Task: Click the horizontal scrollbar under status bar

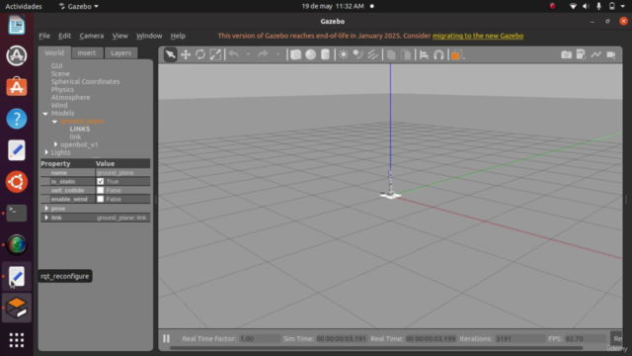Action: pos(376,347)
